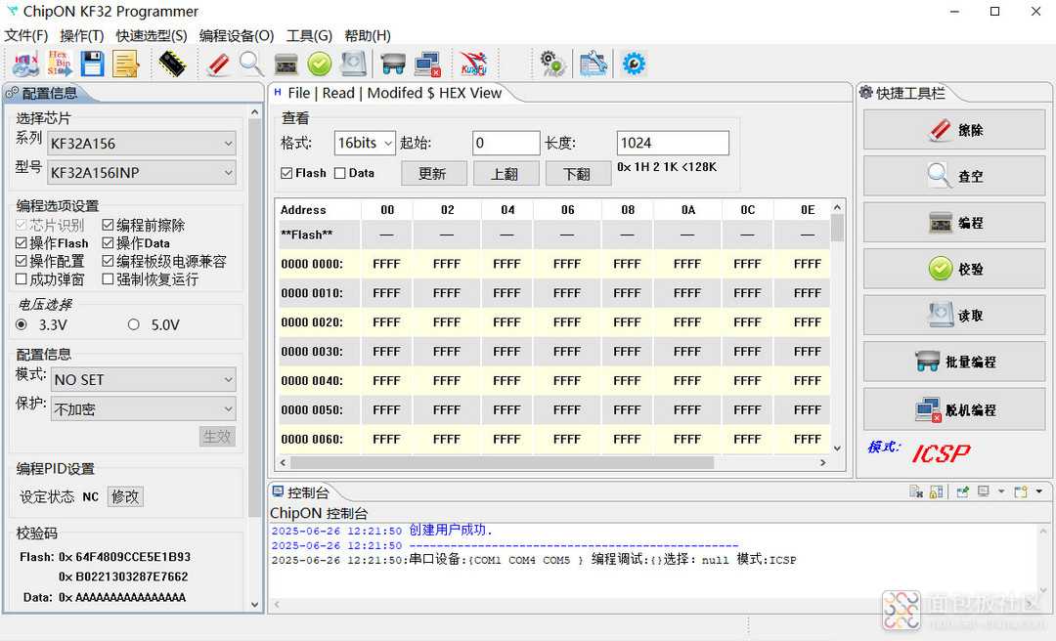Click the 擦除 erase quick button
The width and height of the screenshot is (1056, 641).
click(954, 130)
